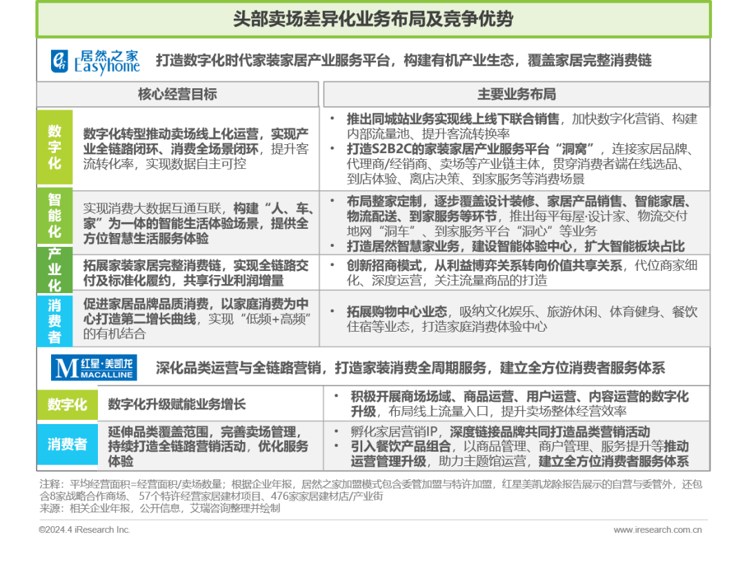The height and width of the screenshot is (564, 745).
Task: Select the source line 来源：相关企业年报
Action: pyautogui.click(x=159, y=508)
